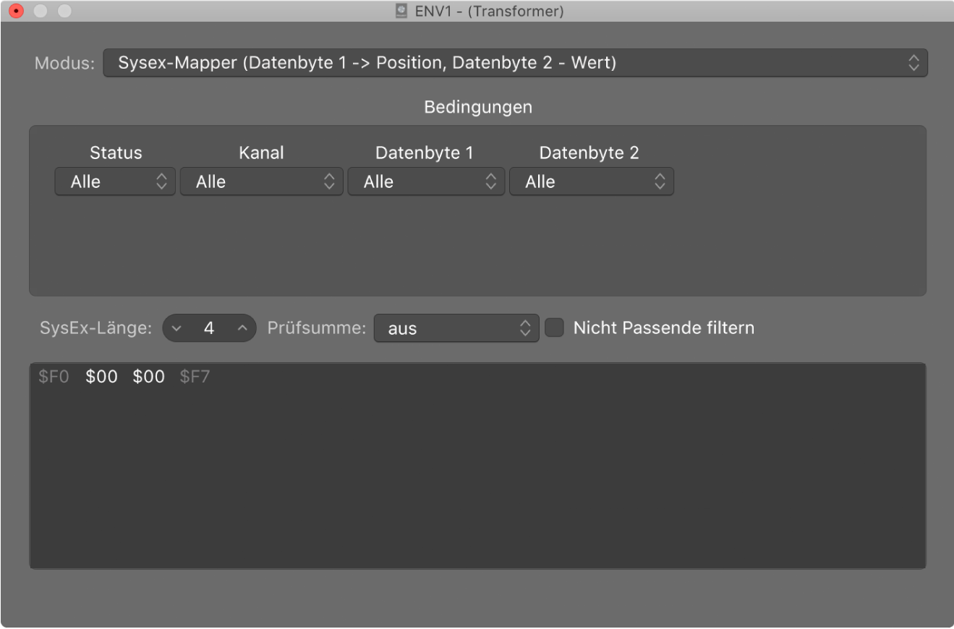
Task: Decrease SysEx-Länge with the down chevron
Action: pos(176,328)
